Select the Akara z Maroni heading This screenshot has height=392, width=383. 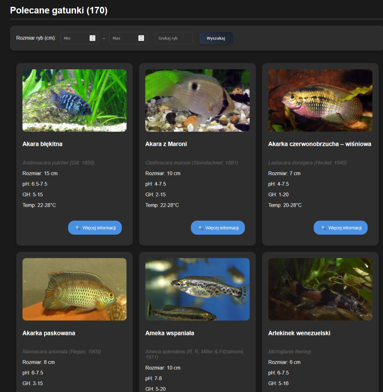tap(166, 144)
